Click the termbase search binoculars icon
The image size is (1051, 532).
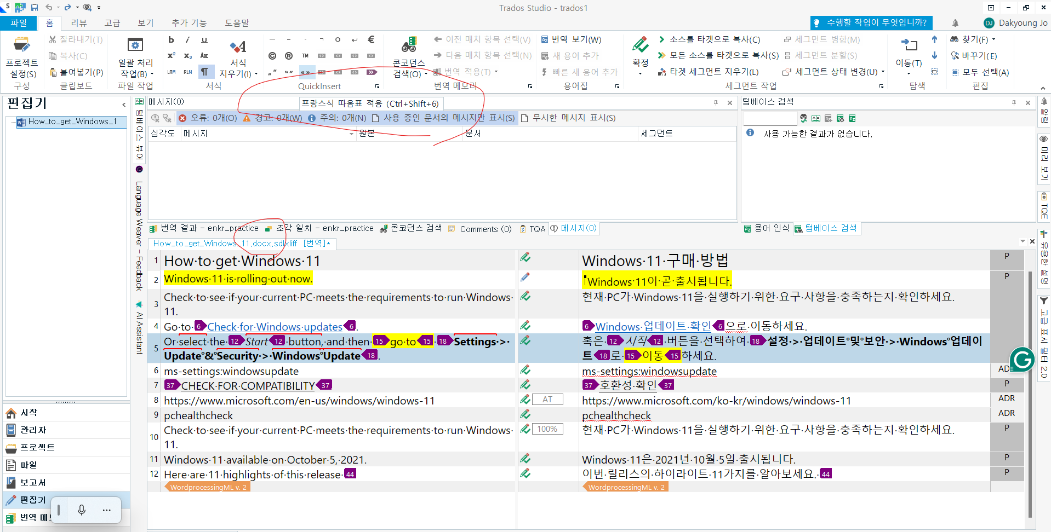click(x=803, y=118)
